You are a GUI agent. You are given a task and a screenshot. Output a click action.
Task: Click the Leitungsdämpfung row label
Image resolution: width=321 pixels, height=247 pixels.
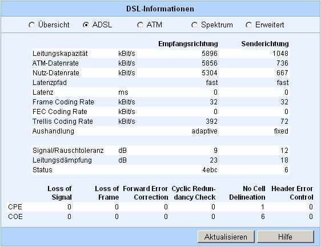pos(62,160)
